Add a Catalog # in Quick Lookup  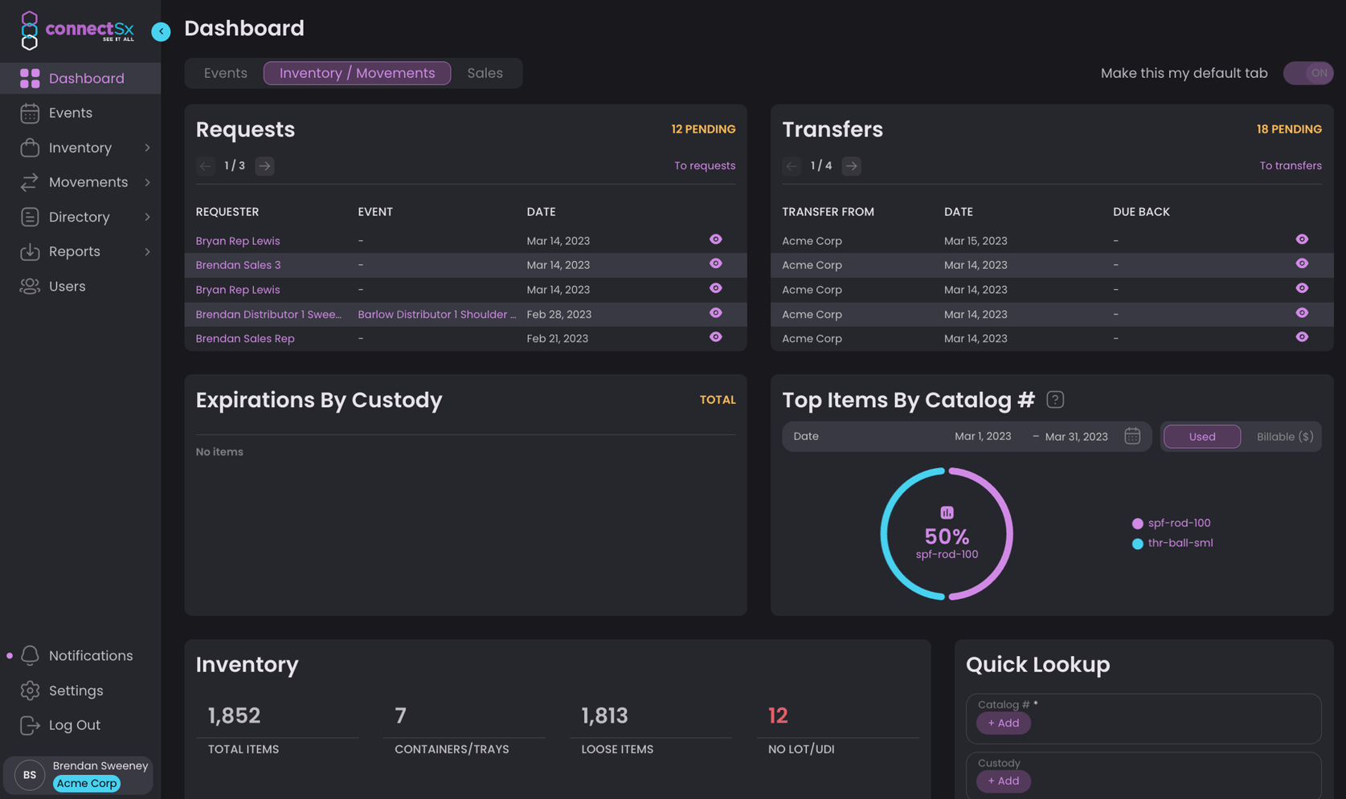[x=1003, y=723]
